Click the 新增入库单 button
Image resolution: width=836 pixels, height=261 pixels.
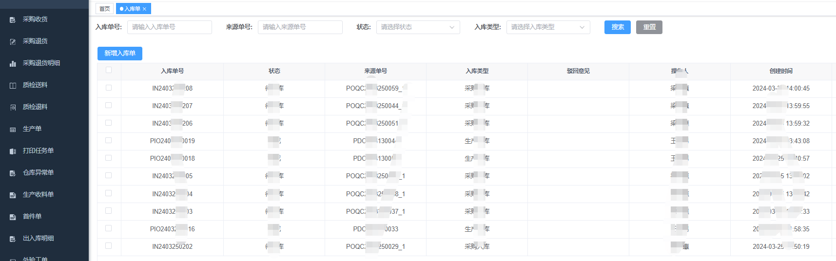[120, 54]
